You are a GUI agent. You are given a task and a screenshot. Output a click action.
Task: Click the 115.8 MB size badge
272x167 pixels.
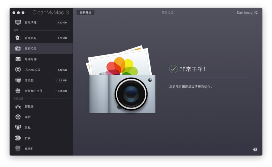pyautogui.click(x=61, y=80)
